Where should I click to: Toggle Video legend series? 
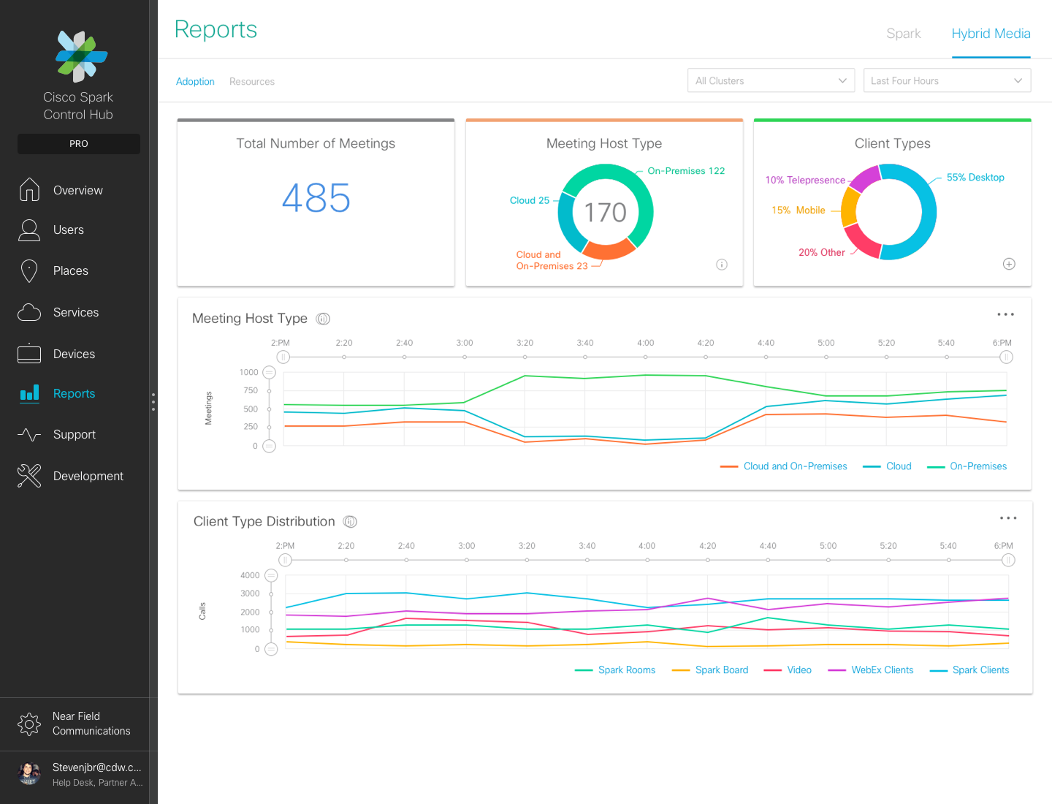pos(788,670)
